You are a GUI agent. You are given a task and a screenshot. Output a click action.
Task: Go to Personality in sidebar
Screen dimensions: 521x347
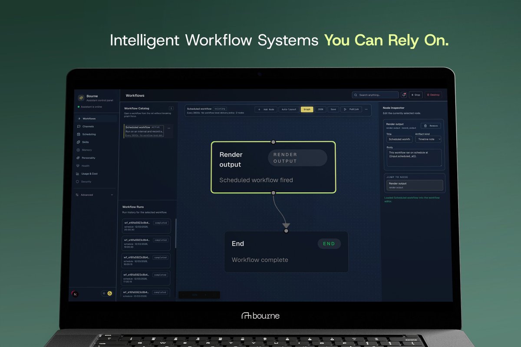pyautogui.click(x=95, y=158)
